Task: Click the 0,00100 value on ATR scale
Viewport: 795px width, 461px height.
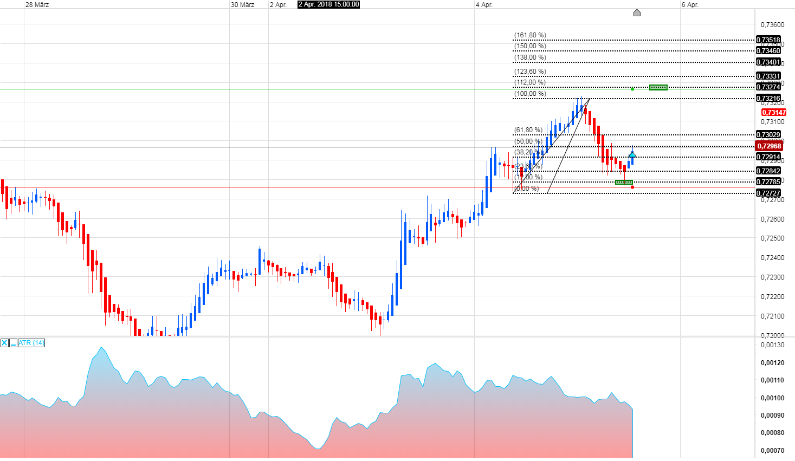Action: pos(772,398)
